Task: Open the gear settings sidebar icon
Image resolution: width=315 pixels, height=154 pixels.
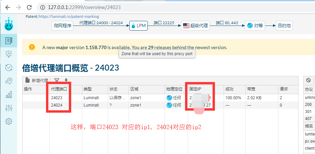Action: click(9, 121)
